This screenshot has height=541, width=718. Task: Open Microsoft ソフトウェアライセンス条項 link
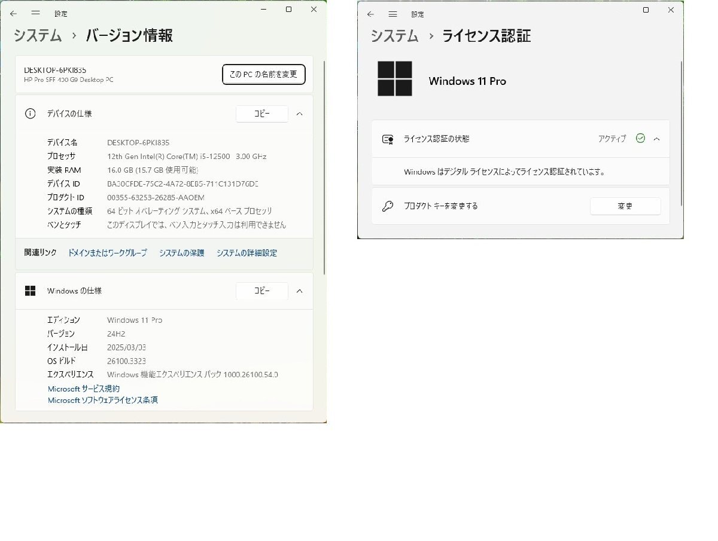tap(103, 400)
